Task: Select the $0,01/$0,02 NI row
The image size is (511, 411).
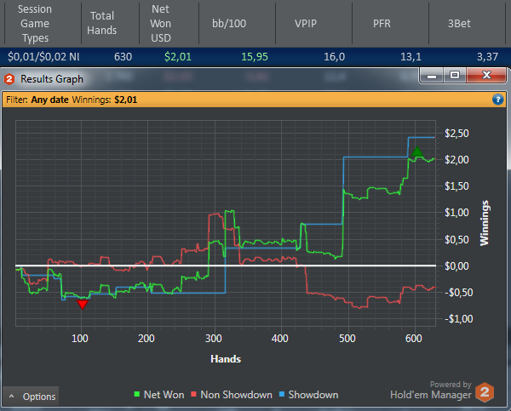Action: [255, 57]
